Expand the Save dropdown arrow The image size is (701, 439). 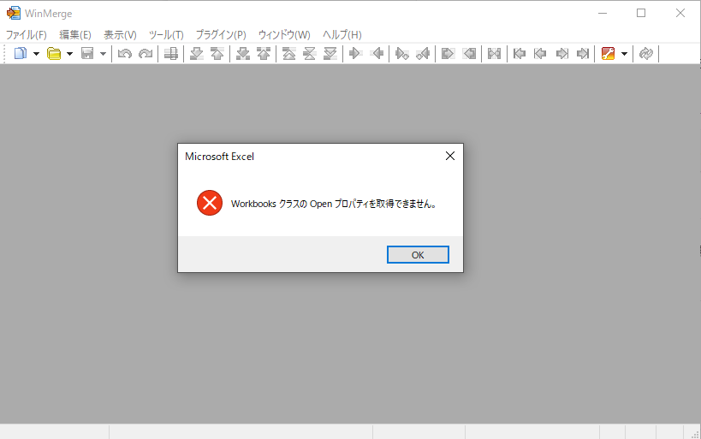click(x=103, y=54)
